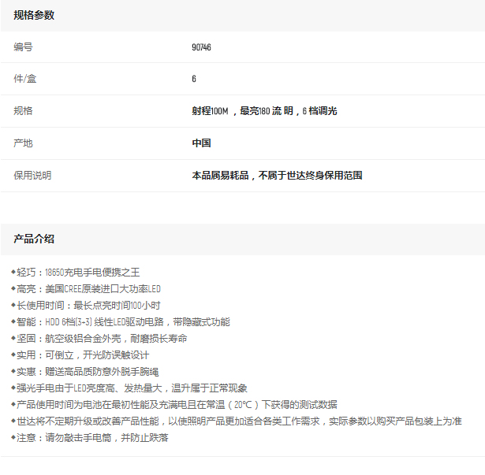Screen dimensions: 485x475
Task: Click the 规格参数 section header
Action: [x=34, y=16]
